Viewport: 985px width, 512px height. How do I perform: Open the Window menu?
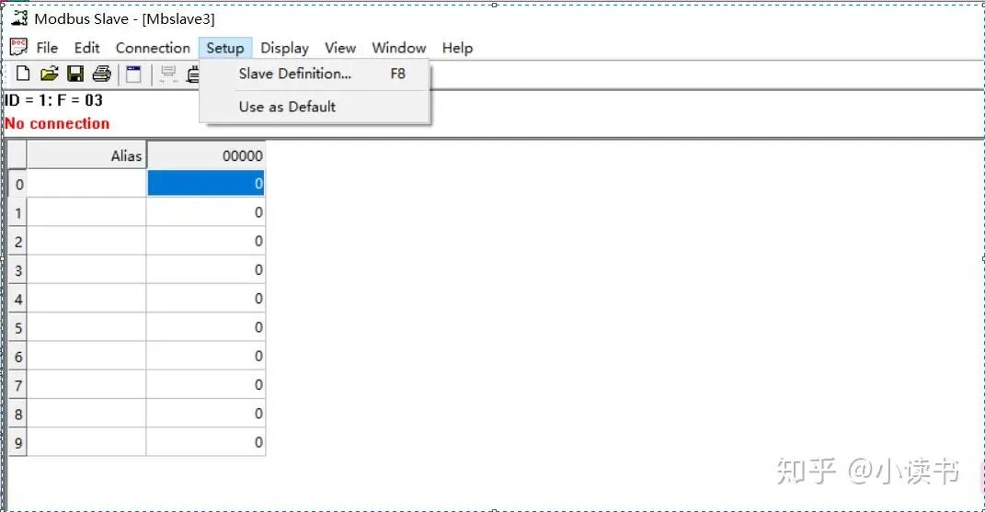tap(399, 48)
